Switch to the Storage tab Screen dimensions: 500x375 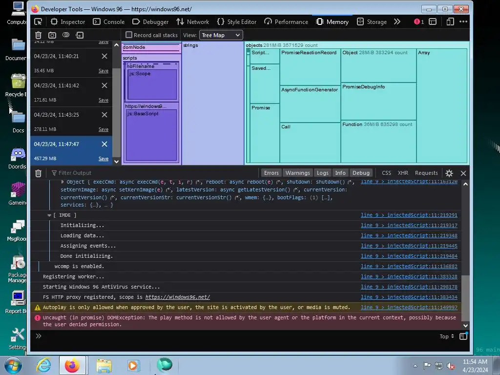pos(372,21)
